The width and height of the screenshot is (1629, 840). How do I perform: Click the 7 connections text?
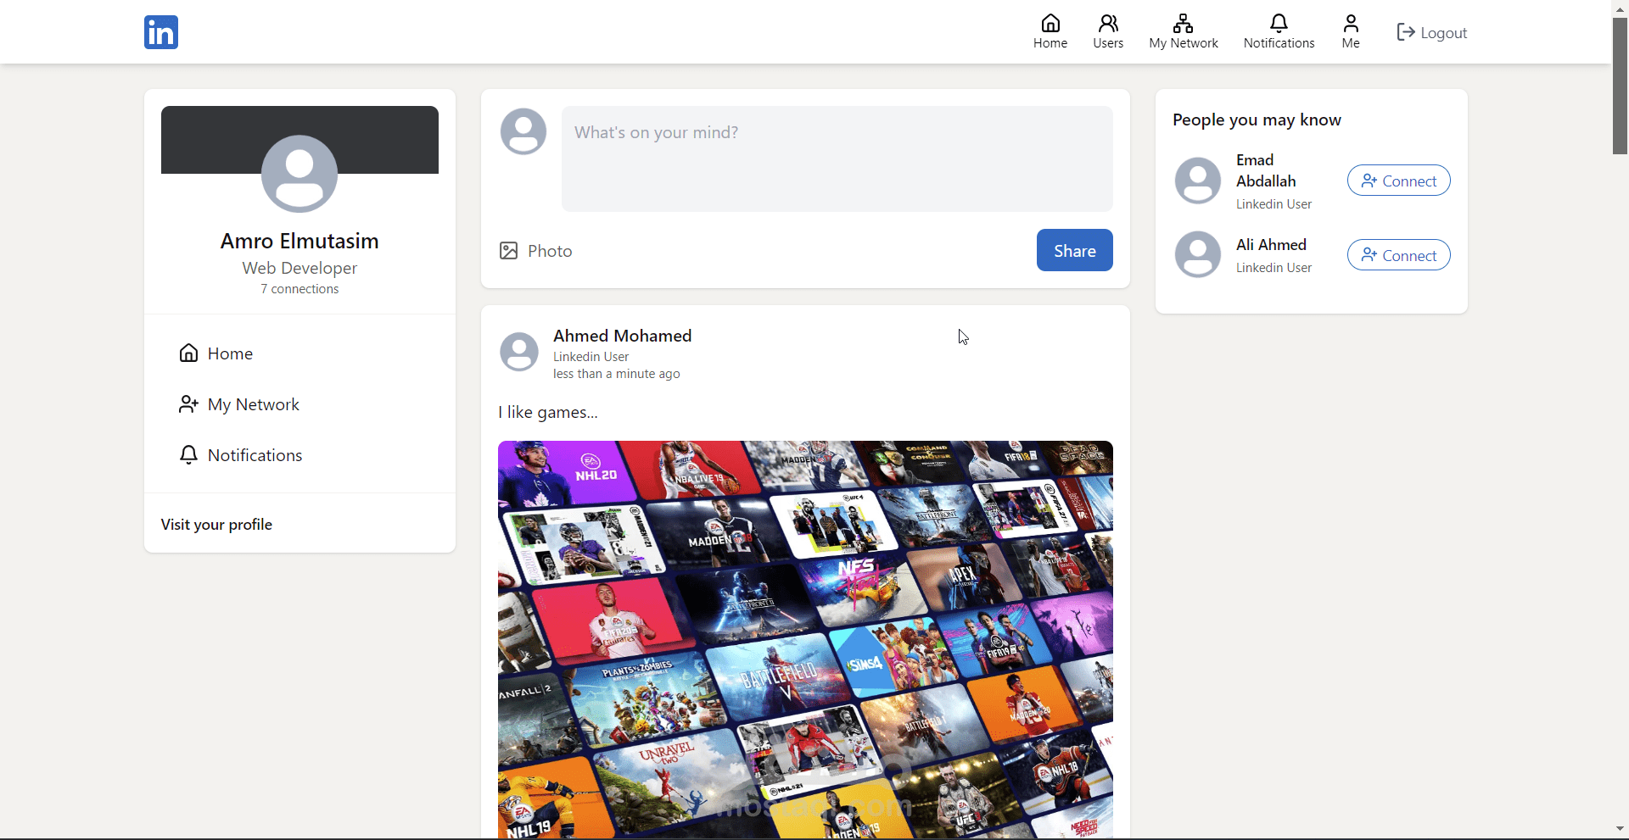299,289
